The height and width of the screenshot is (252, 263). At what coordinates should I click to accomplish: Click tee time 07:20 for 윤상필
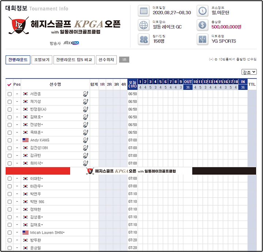click(133, 248)
